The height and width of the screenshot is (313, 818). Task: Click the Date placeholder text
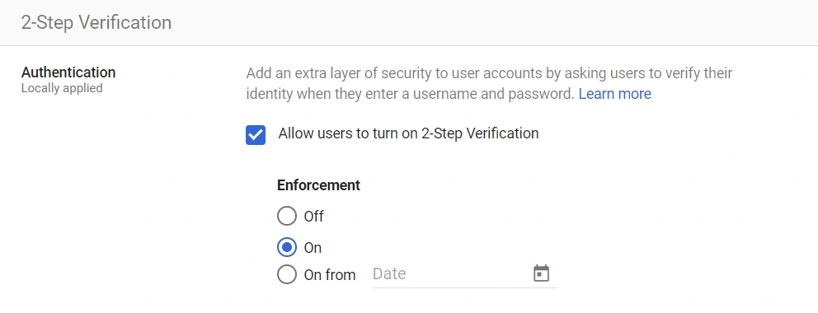coord(389,274)
